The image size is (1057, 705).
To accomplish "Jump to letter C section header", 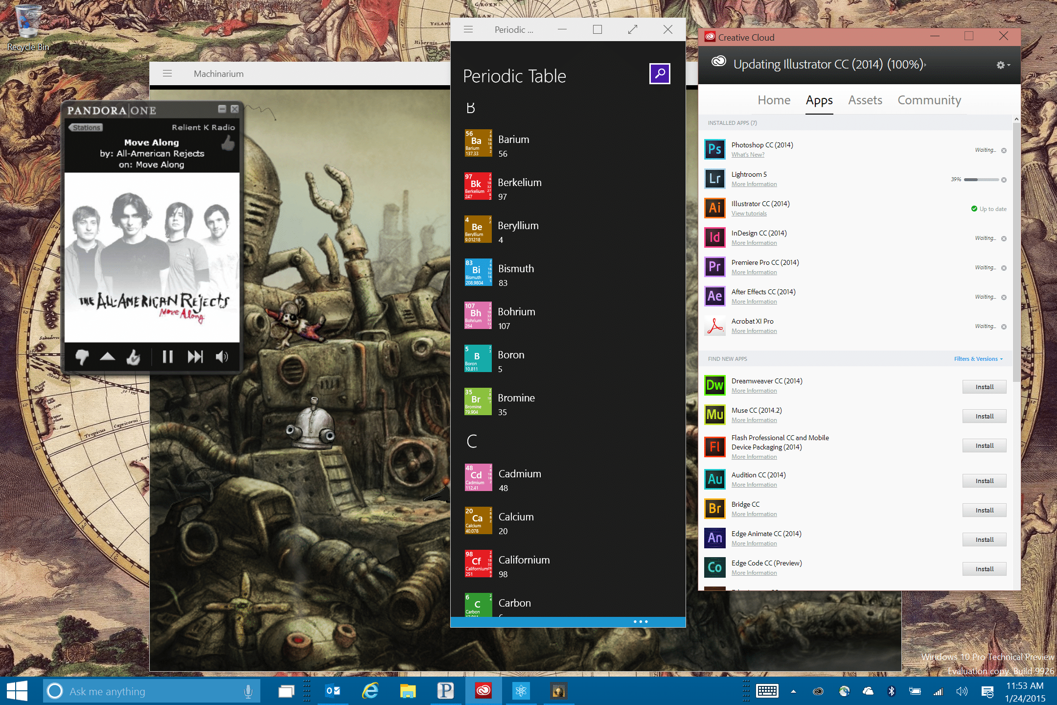I will pyautogui.click(x=472, y=441).
